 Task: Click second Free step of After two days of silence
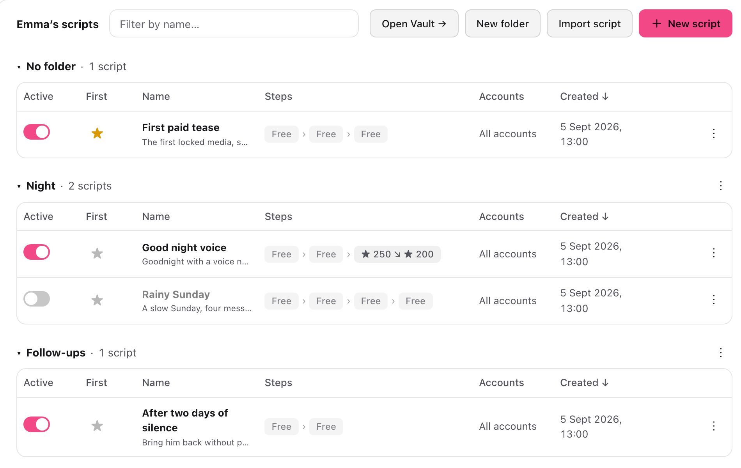pyautogui.click(x=326, y=427)
